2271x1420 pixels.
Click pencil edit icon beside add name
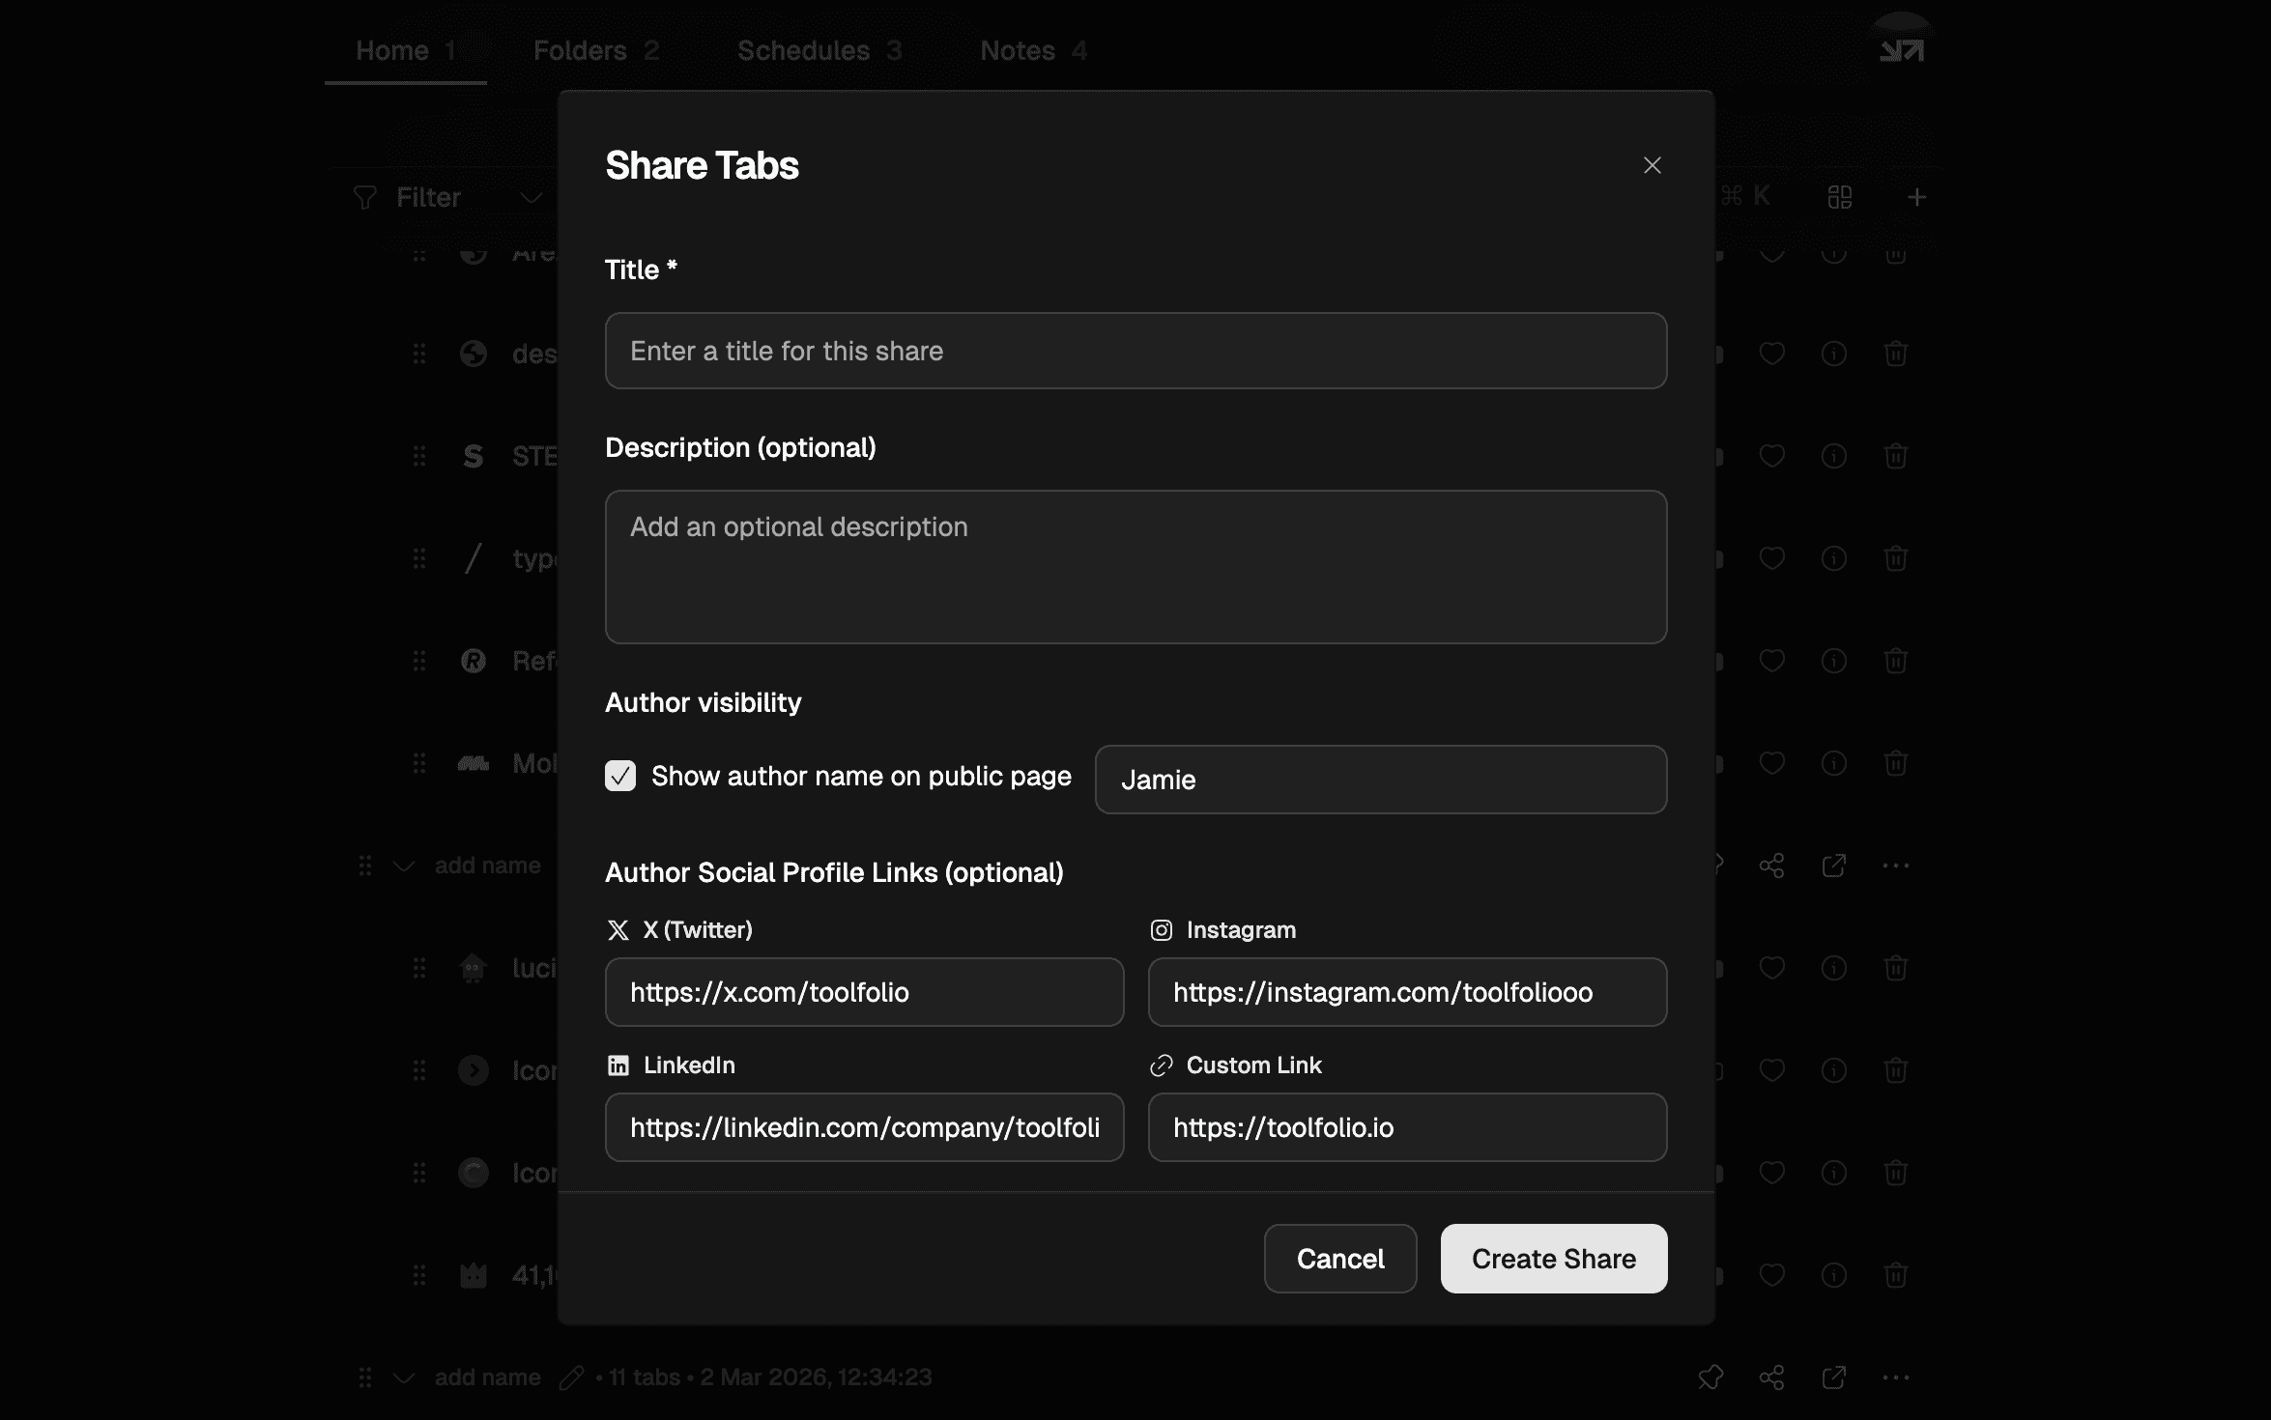(571, 1377)
